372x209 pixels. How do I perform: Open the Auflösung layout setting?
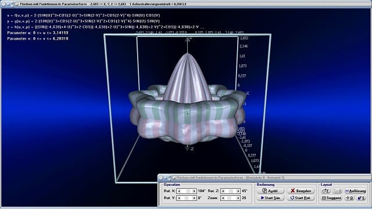pyautogui.click(x=355, y=191)
